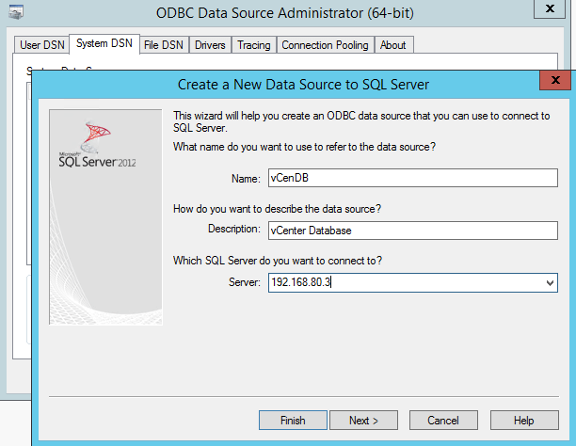
Task: Expand the Server dropdown arrow
Action: pyautogui.click(x=550, y=283)
